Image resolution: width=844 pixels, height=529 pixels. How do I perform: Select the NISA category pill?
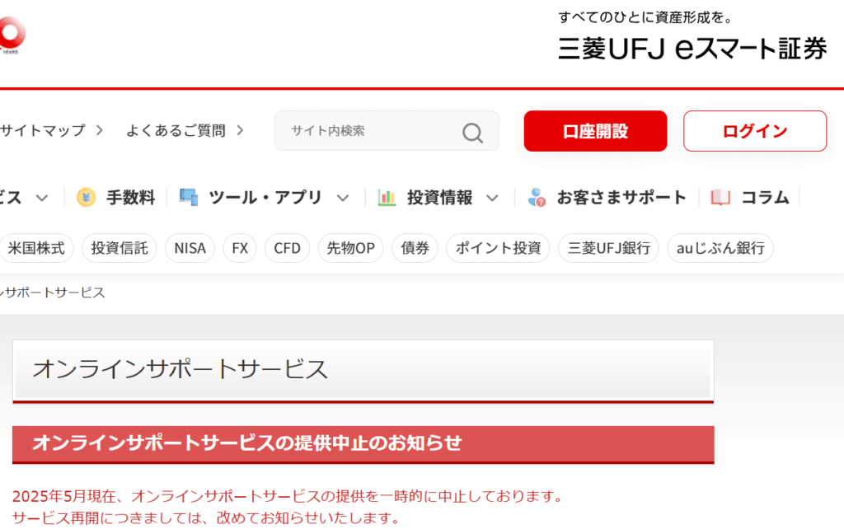(x=190, y=248)
